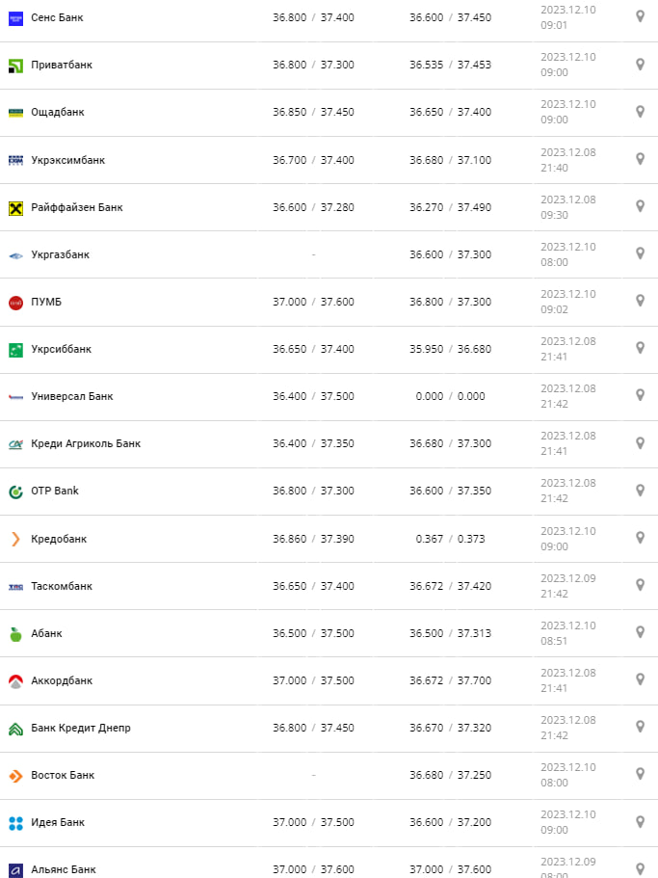The image size is (658, 878).
Task: Click the Kredobank orange chevron logo
Action: (x=15, y=539)
